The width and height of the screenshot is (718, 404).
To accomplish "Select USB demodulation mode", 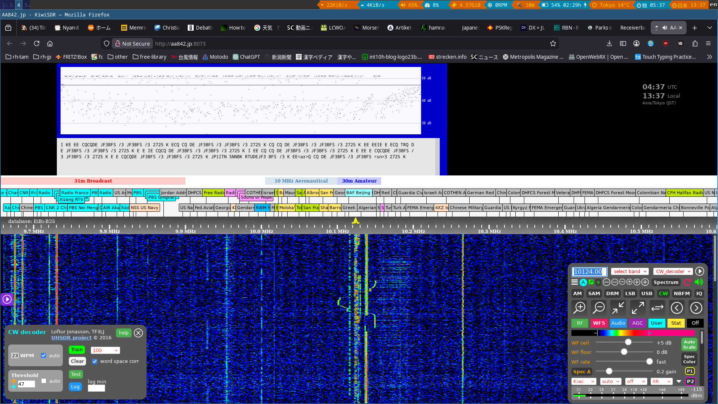I will [647, 294].
